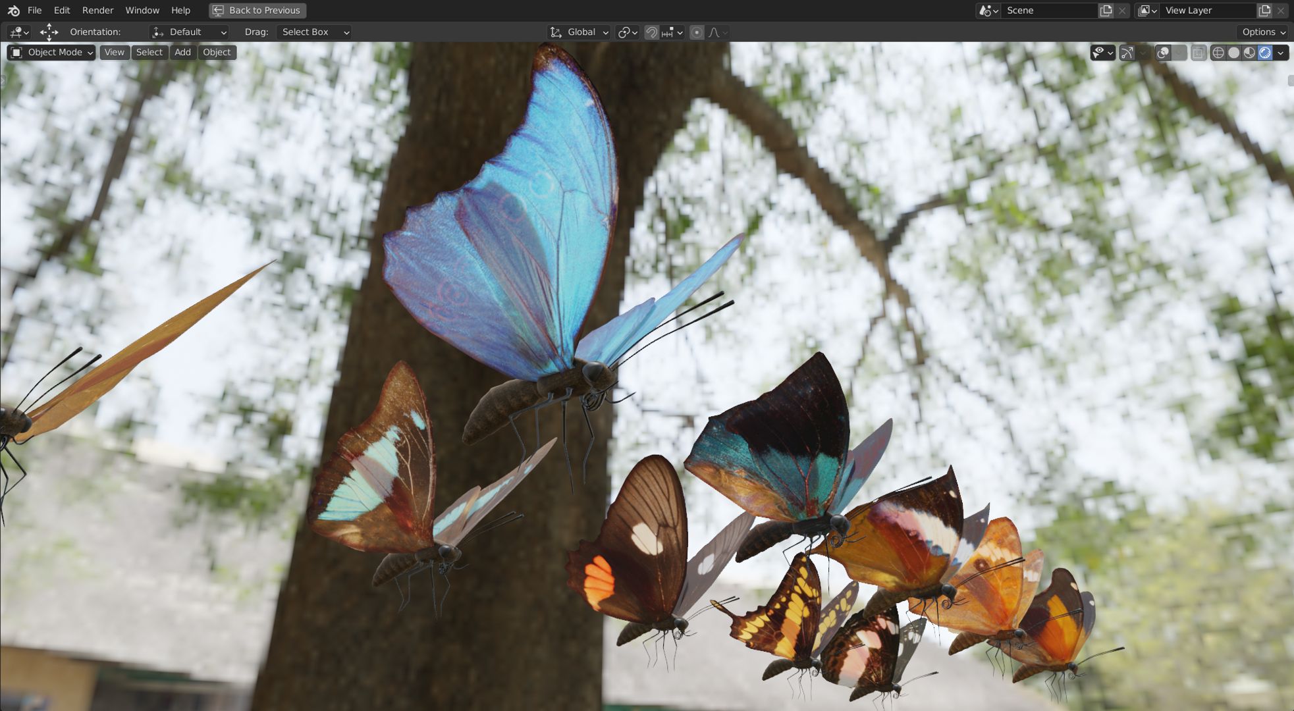The height and width of the screenshot is (711, 1294).
Task: Open the Global transform orientation dropdown
Action: point(579,32)
